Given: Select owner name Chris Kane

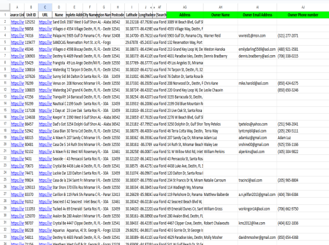Looking at the screenshot, I should tap(220, 83).
